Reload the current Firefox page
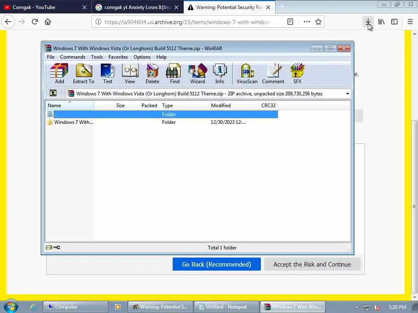Viewport: 418px width, 313px height. click(35, 22)
